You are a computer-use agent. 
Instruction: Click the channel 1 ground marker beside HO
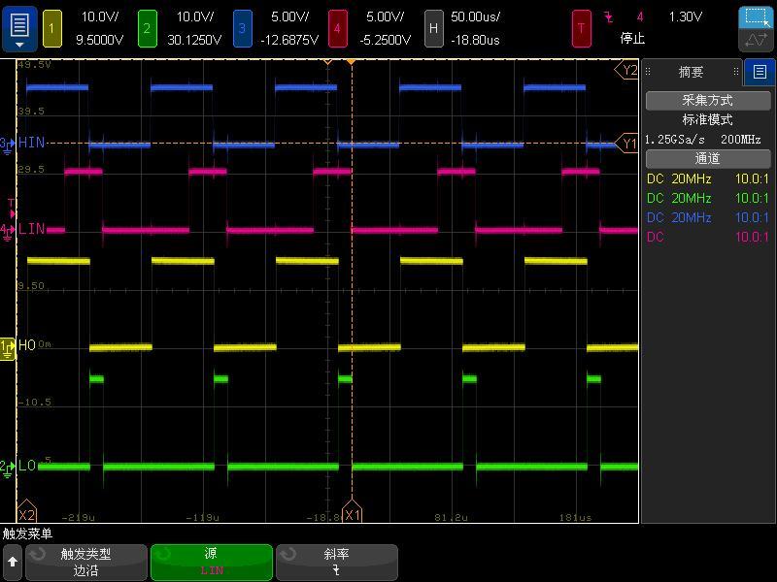(8, 348)
